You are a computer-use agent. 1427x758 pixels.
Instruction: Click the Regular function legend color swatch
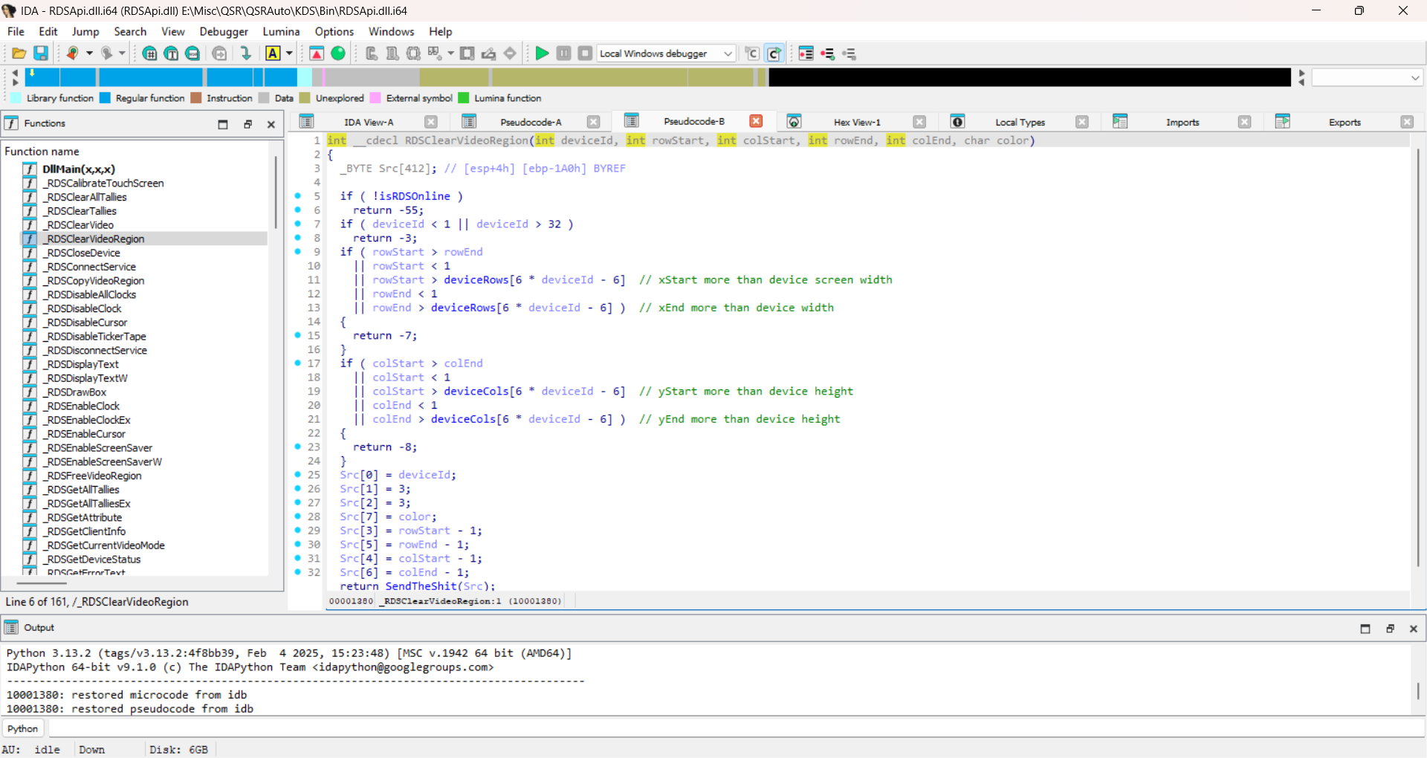click(105, 98)
